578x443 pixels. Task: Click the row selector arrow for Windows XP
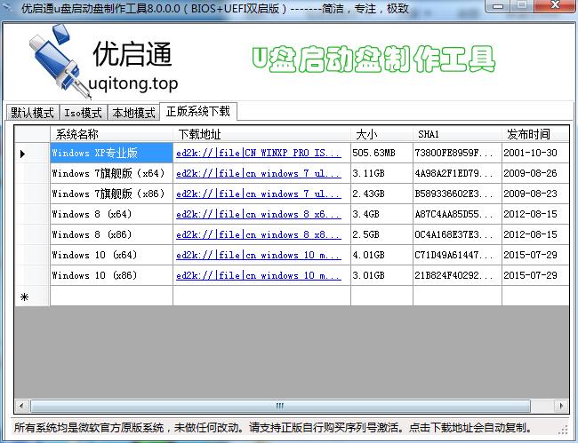click(x=23, y=153)
